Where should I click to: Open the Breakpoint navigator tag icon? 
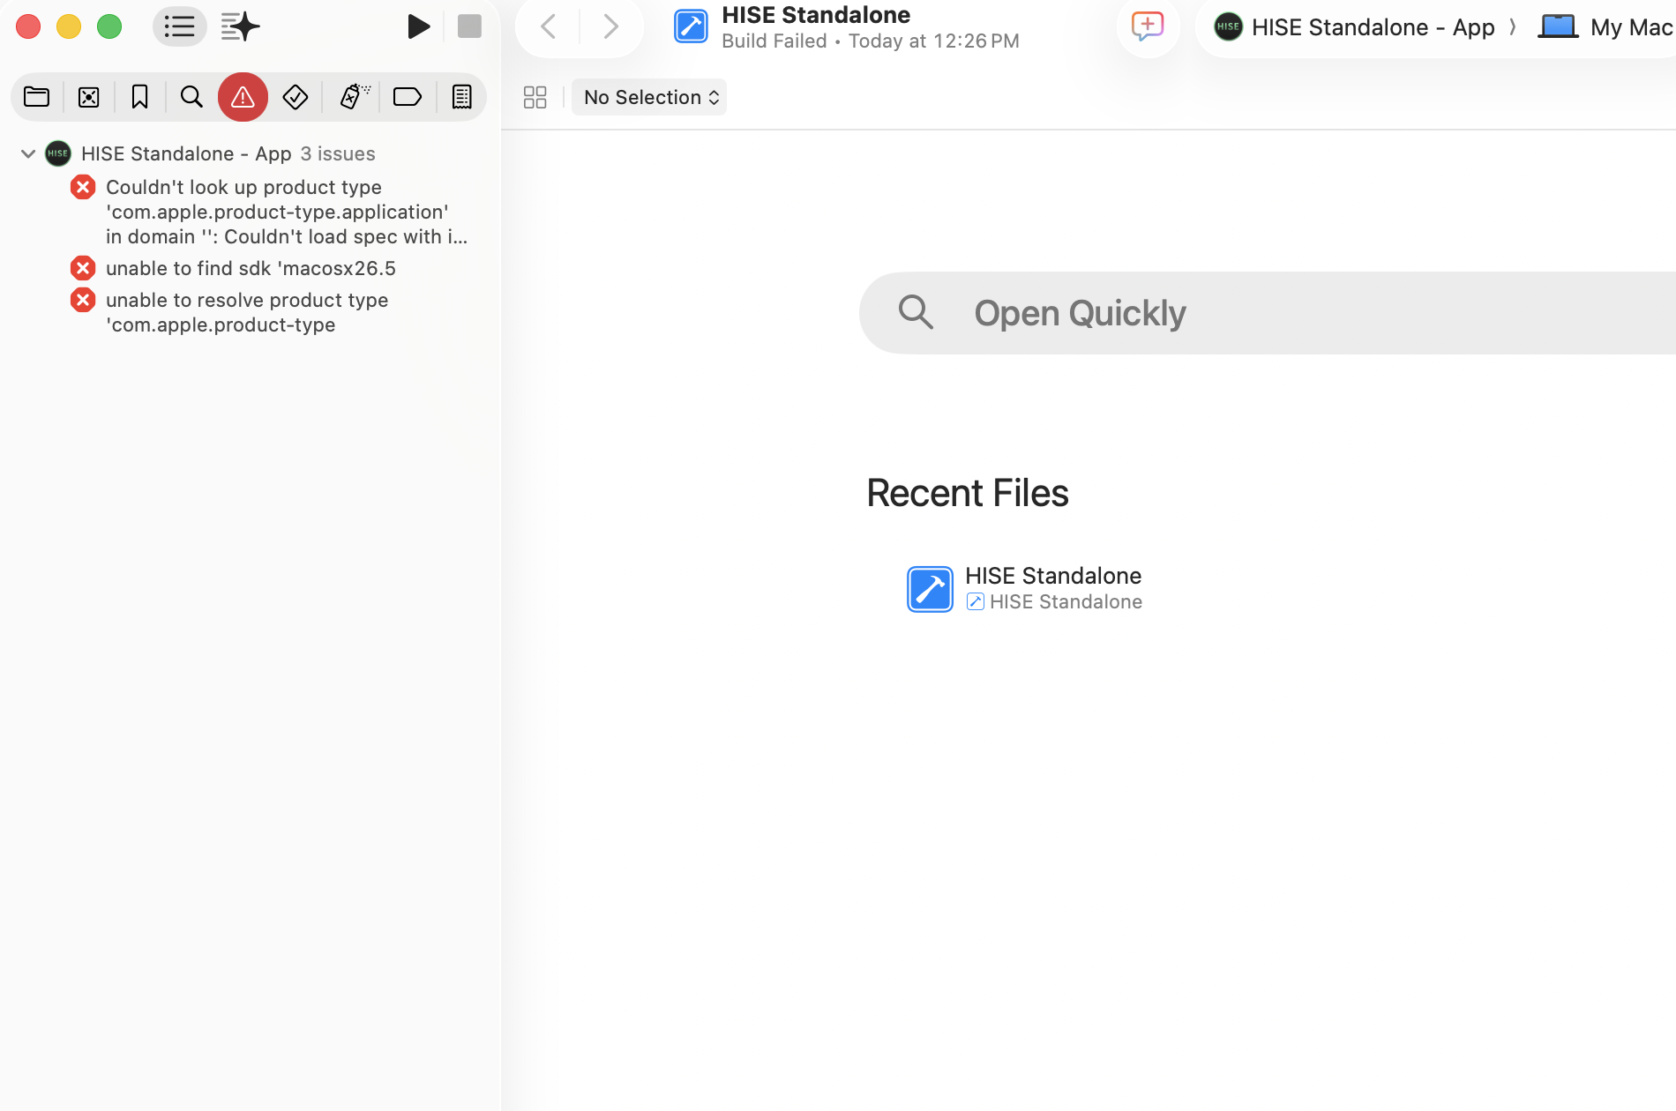click(407, 97)
